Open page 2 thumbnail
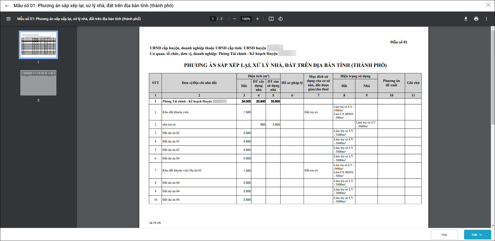Screen dimensions: 495x241 (38, 83)
